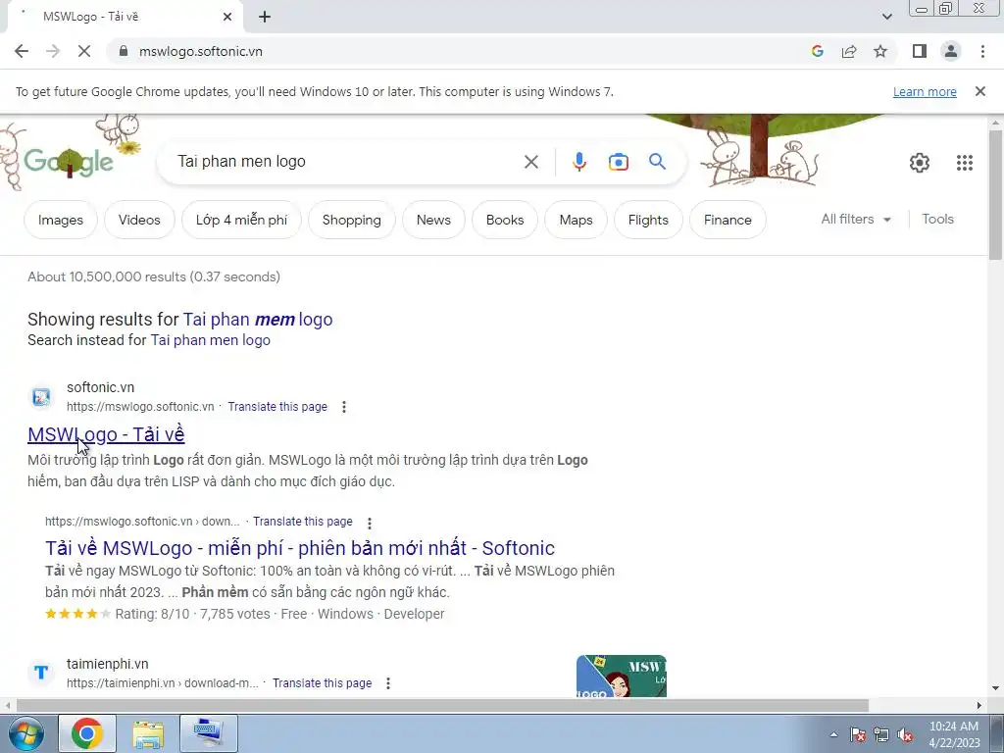Clear the search box text
This screenshot has height=753, width=1004.
click(x=531, y=162)
